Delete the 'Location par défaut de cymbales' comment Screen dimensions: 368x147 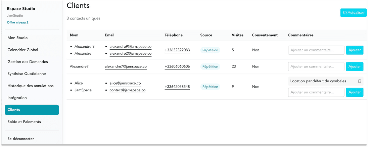coord(359,81)
